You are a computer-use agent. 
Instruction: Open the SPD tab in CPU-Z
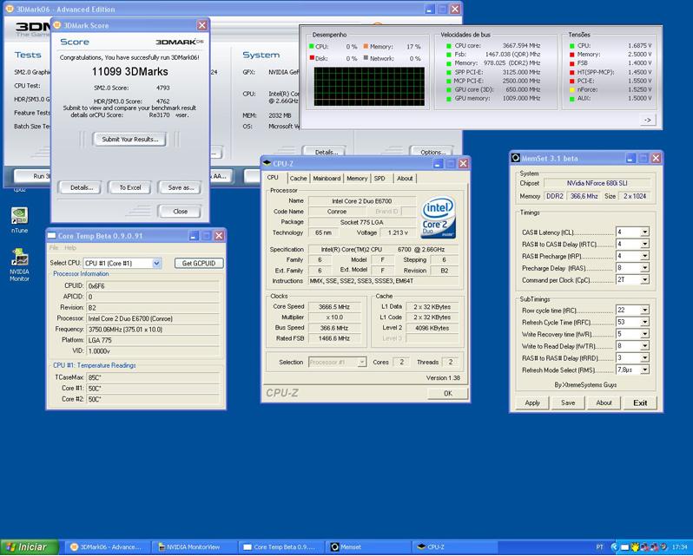(x=379, y=179)
